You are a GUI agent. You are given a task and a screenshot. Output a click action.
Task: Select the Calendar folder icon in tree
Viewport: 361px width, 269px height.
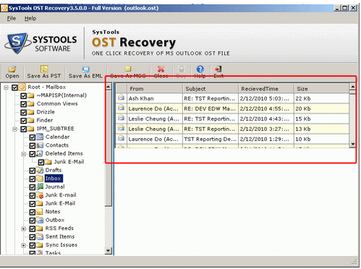40,137
